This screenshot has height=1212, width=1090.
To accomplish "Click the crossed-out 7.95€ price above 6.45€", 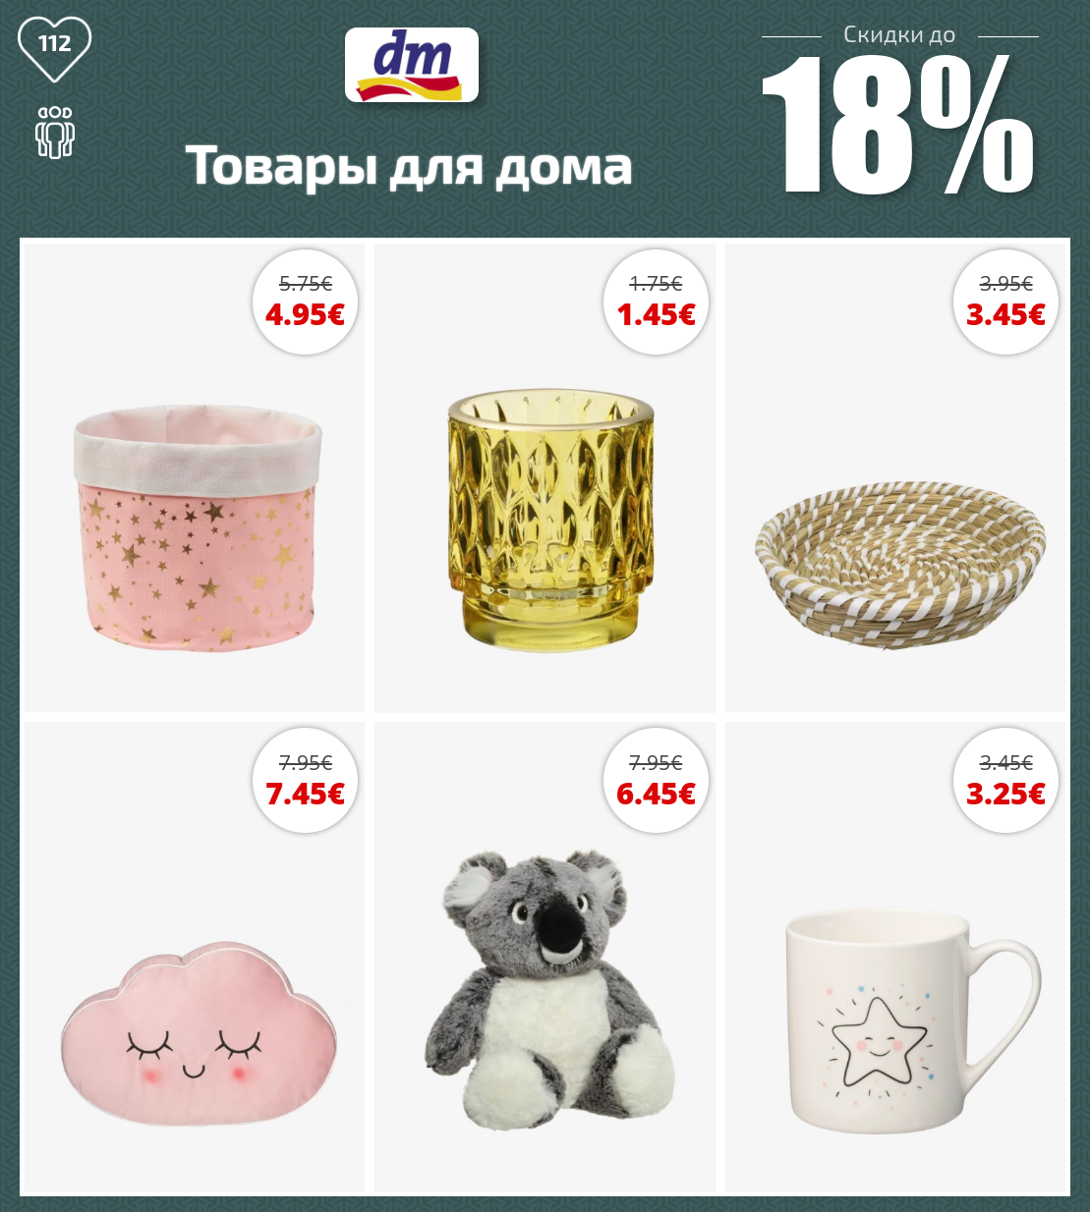I will point(656,763).
